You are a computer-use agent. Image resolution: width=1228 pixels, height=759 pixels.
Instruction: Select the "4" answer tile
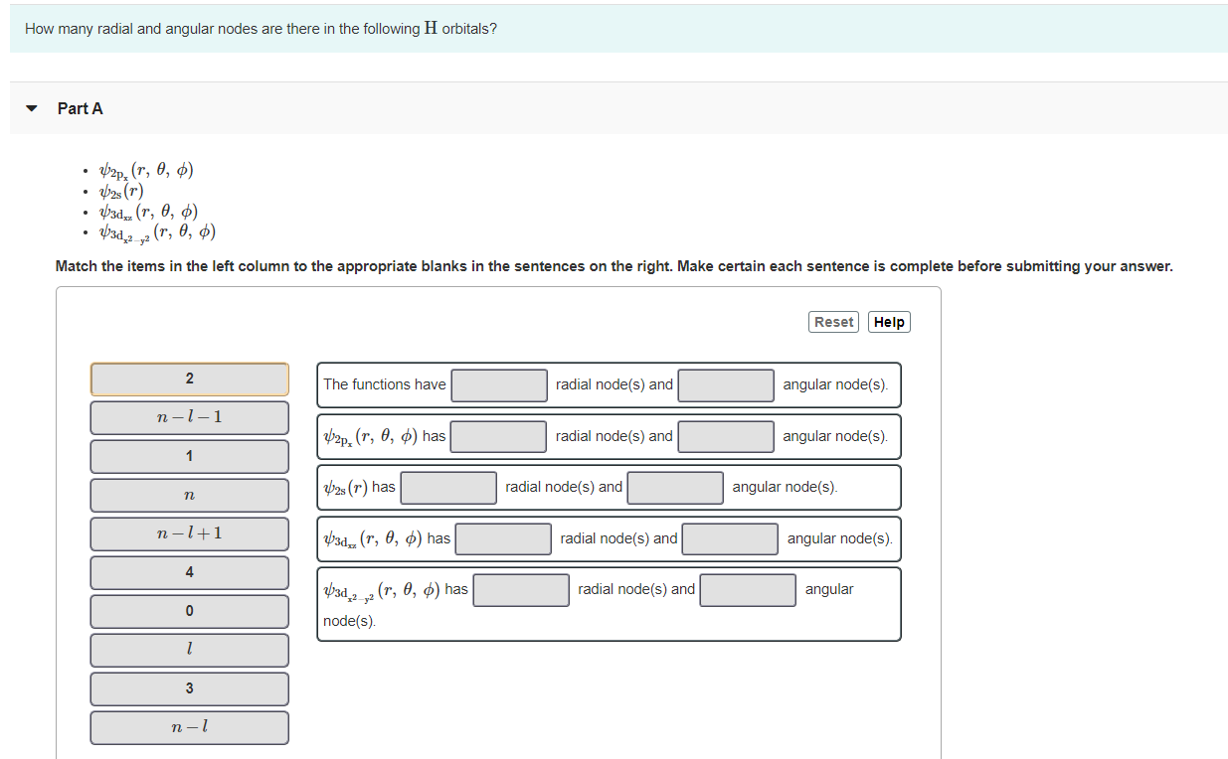point(189,572)
